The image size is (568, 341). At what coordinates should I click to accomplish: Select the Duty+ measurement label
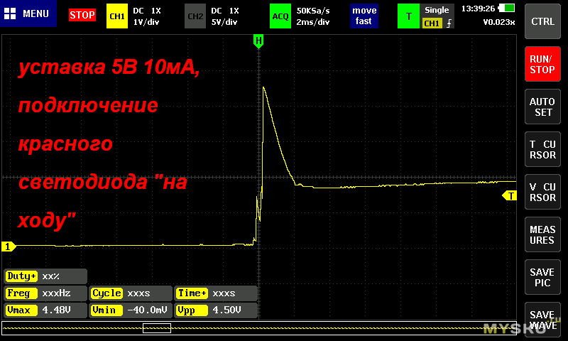click(21, 276)
